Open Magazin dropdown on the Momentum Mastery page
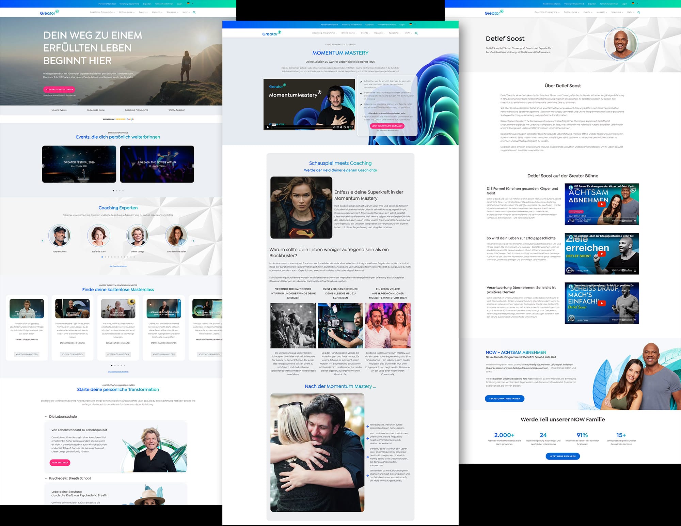The width and height of the screenshot is (681, 526). pyautogui.click(x=379, y=33)
